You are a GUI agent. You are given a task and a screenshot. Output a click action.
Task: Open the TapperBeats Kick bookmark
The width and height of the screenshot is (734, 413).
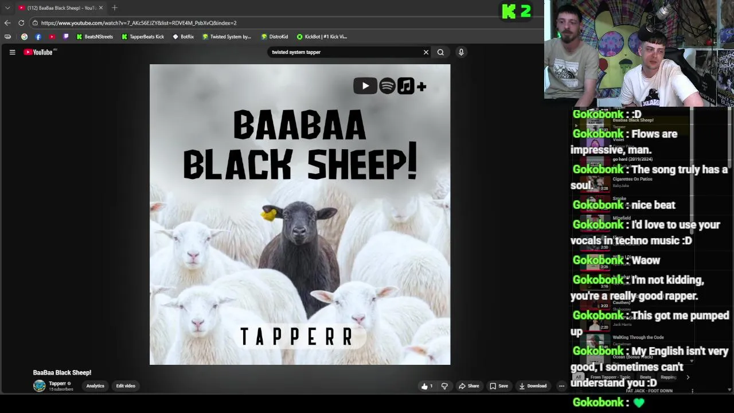point(143,37)
